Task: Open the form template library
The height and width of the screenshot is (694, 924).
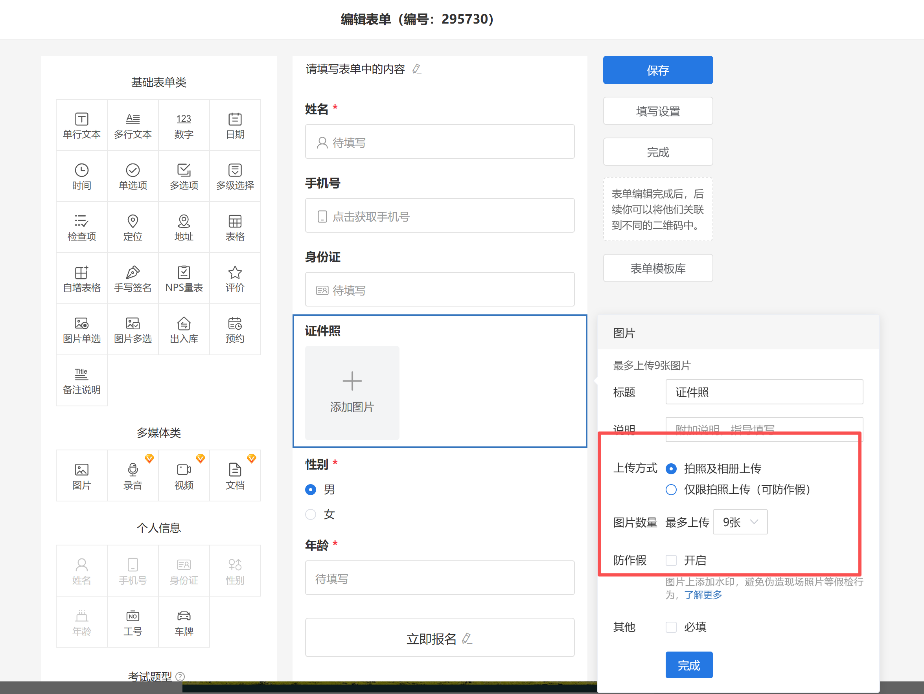Action: click(x=657, y=268)
